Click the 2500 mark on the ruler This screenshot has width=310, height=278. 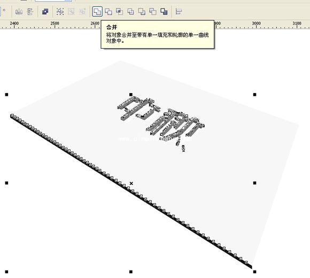click(x=55, y=24)
